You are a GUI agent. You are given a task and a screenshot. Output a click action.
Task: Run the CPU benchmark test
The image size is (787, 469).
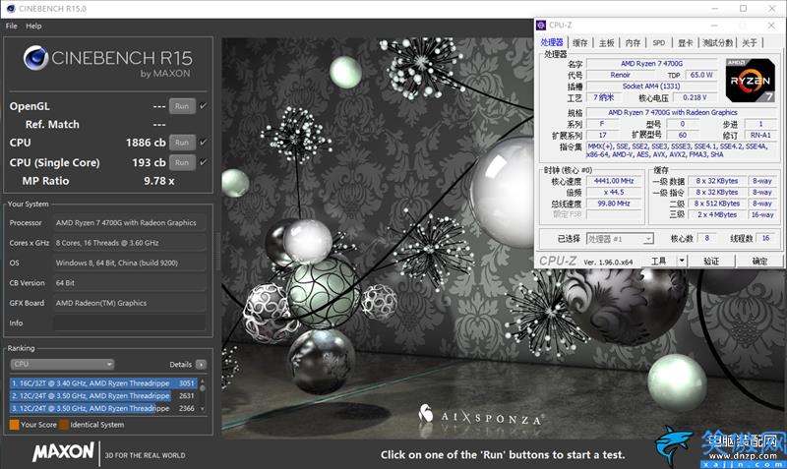click(182, 143)
